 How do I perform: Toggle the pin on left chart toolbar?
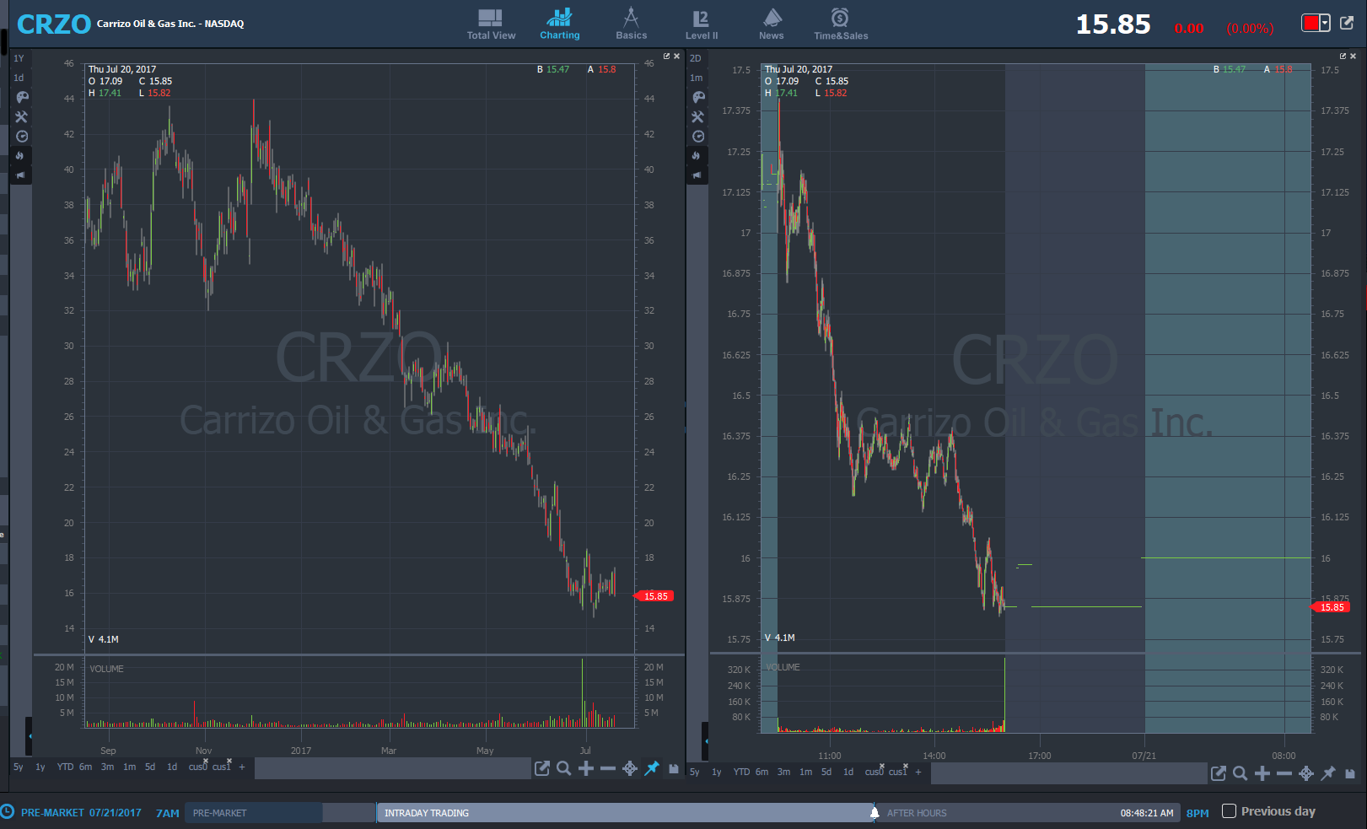652,768
